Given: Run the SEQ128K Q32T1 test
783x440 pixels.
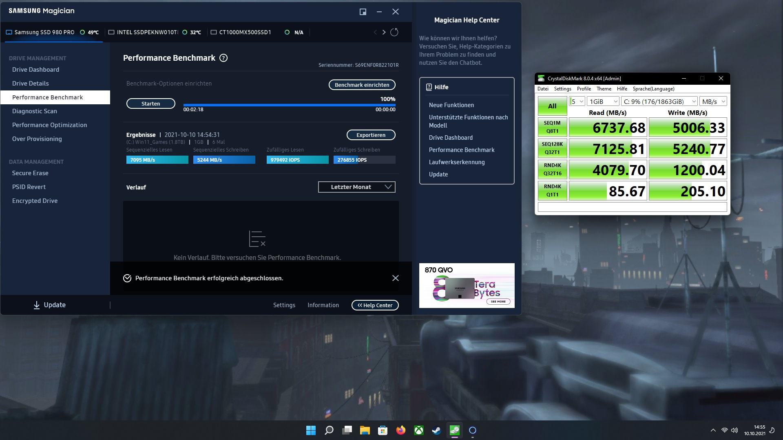Looking at the screenshot, I should click(552, 148).
